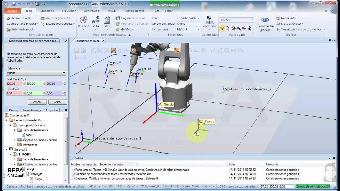The width and height of the screenshot is (340, 191).
Task: Click the Aplicar button
Action: click(x=37, y=102)
